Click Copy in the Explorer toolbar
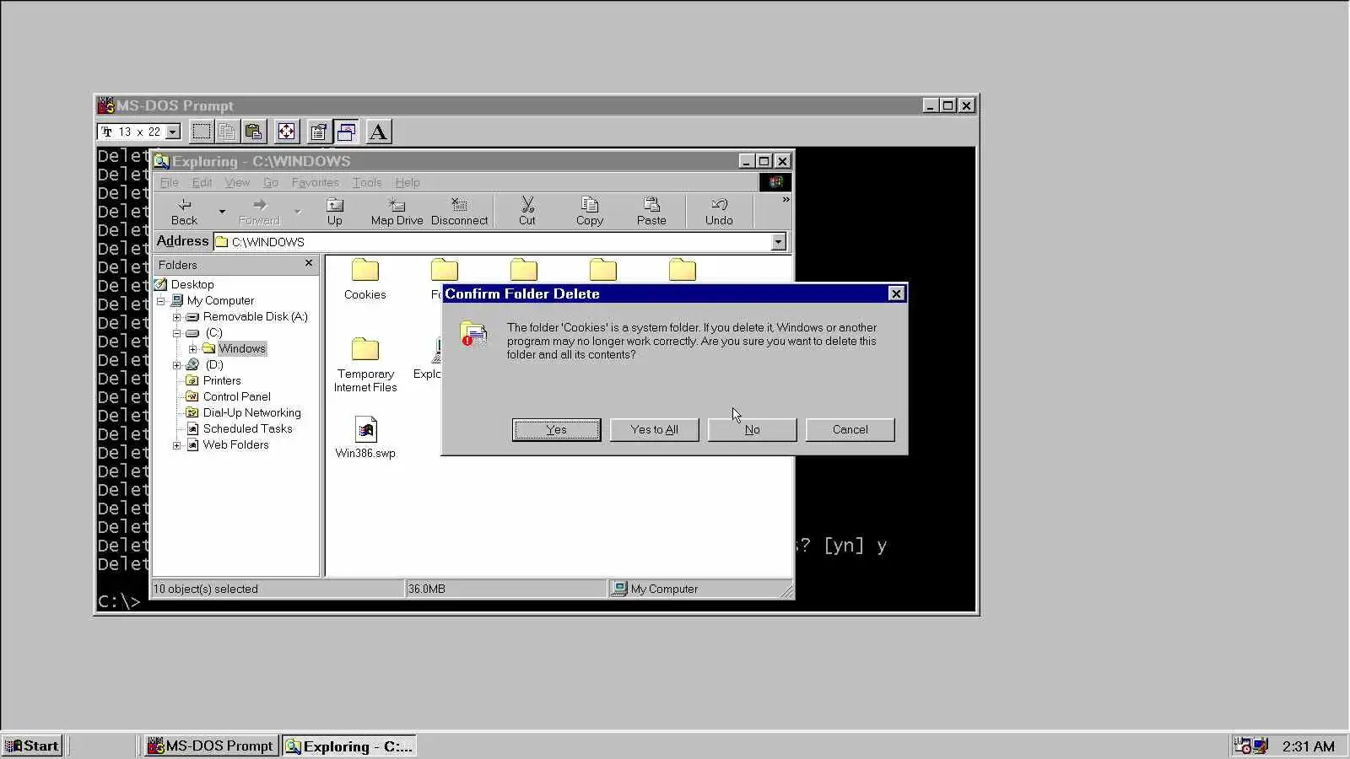This screenshot has height=759, width=1350. [x=590, y=212]
